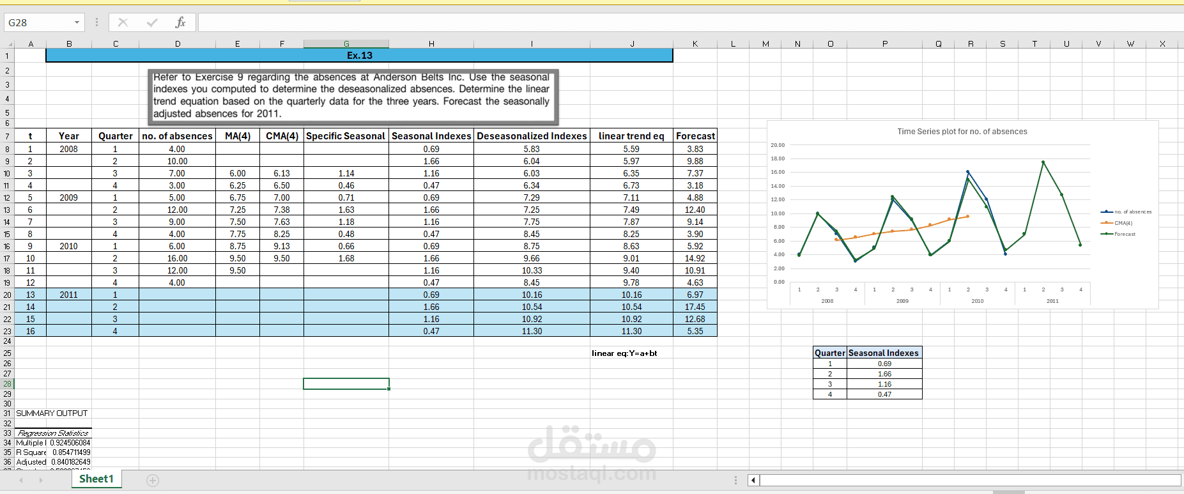Open Insert Function fx dialog
Viewport: 1184px width, 494px height.
point(180,22)
